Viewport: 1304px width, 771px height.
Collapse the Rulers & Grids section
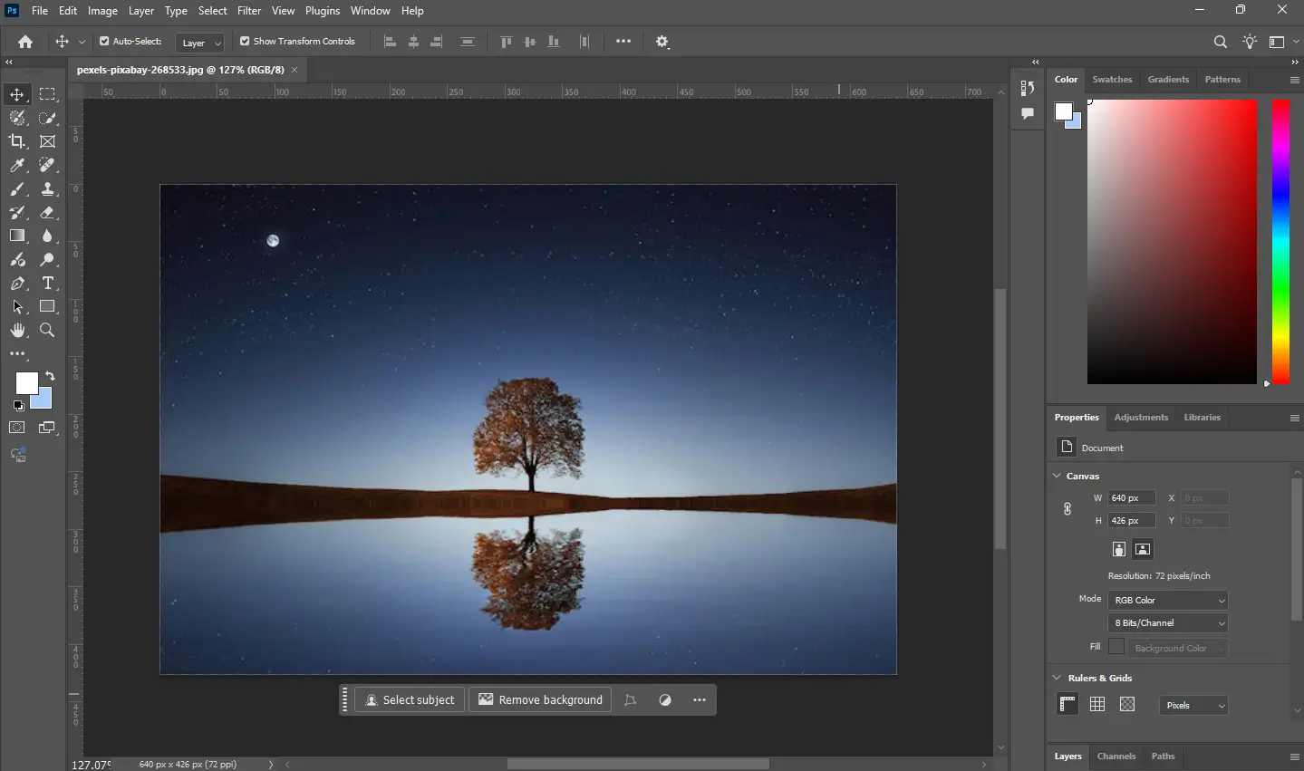pyautogui.click(x=1057, y=678)
